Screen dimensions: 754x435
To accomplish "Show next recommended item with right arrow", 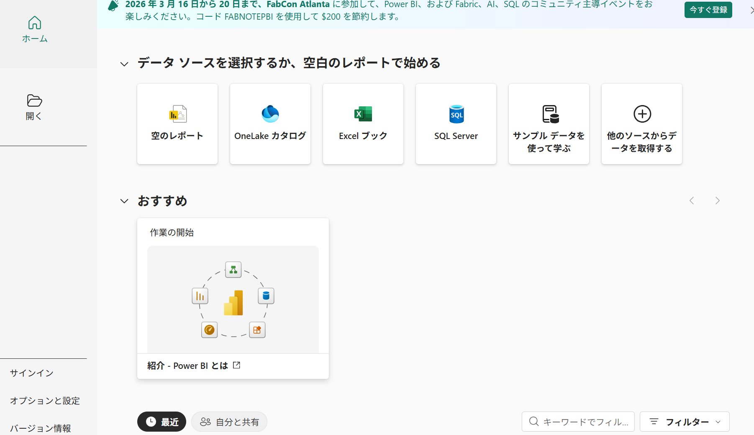I will click(x=717, y=201).
